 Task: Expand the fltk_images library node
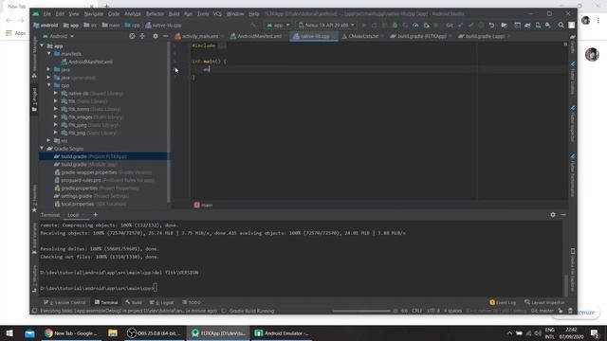pyautogui.click(x=56, y=117)
